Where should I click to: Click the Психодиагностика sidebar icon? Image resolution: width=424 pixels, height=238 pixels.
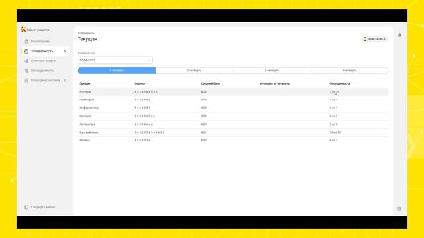[x=26, y=81]
